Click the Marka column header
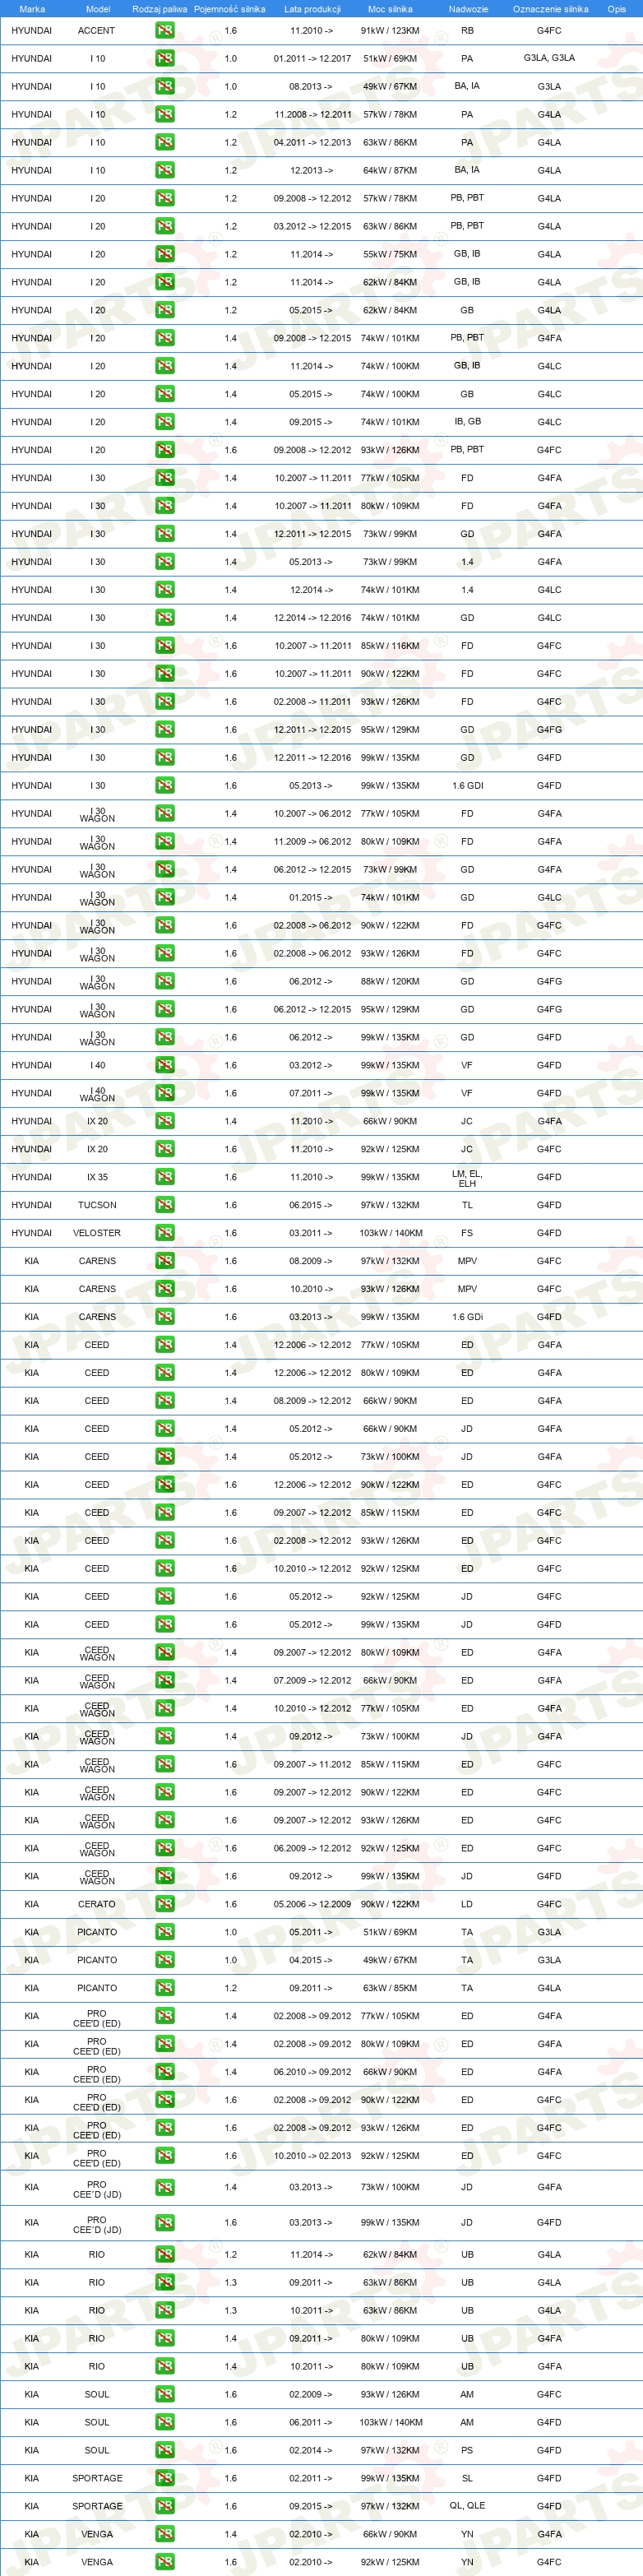The image size is (643, 2576). 32,9
